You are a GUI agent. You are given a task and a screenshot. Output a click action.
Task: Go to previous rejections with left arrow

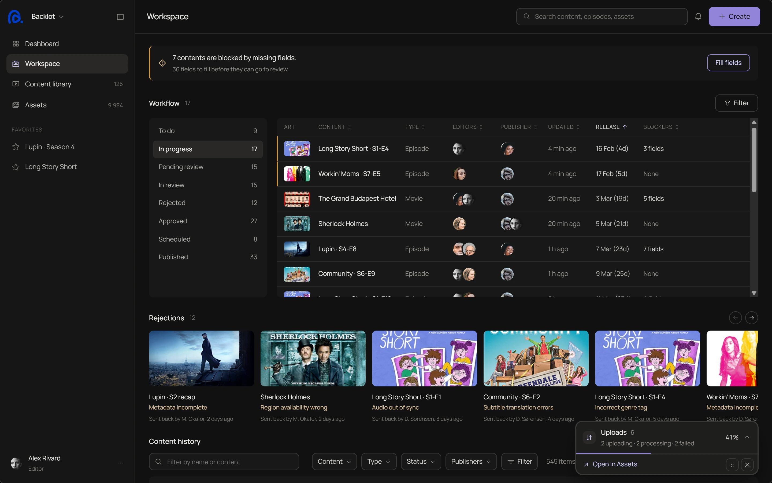735,317
